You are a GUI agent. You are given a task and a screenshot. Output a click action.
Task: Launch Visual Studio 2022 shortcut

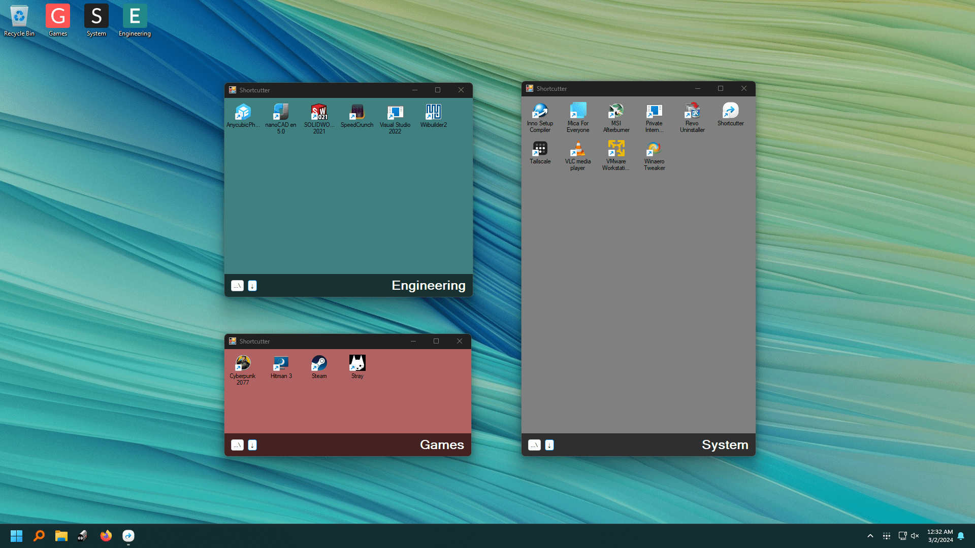tap(395, 113)
